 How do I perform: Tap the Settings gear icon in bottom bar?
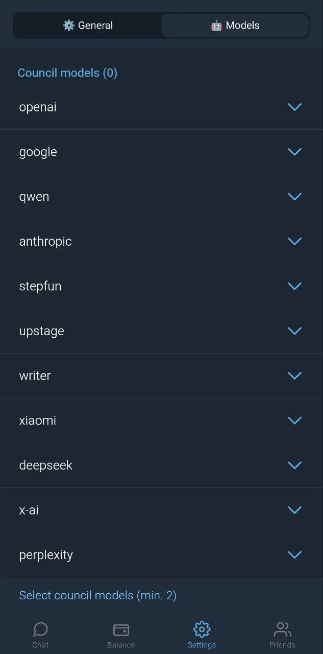coord(202,629)
